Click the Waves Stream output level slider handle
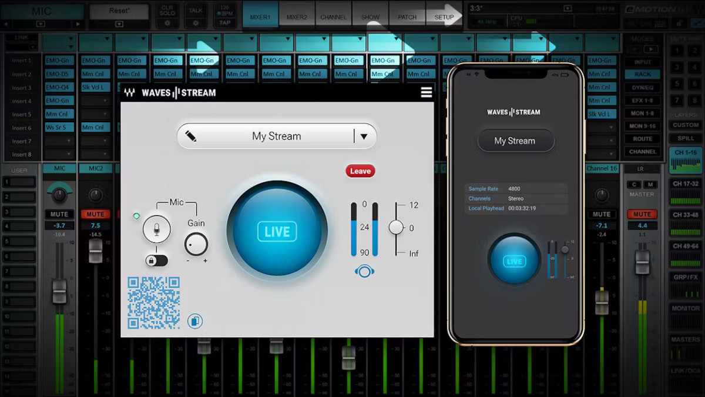705x397 pixels. pos(397,228)
